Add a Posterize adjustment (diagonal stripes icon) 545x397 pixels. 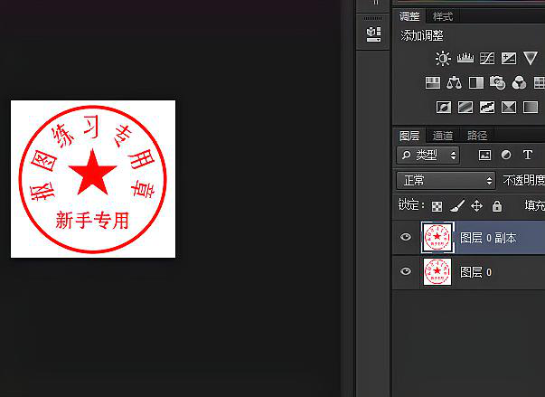pos(465,107)
